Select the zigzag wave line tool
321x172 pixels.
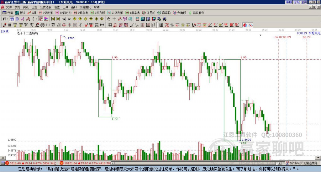coord(137,25)
